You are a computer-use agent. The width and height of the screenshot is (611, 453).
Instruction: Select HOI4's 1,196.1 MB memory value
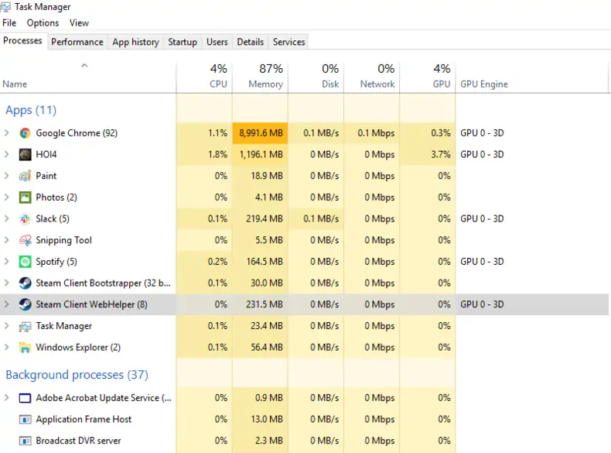click(x=261, y=155)
